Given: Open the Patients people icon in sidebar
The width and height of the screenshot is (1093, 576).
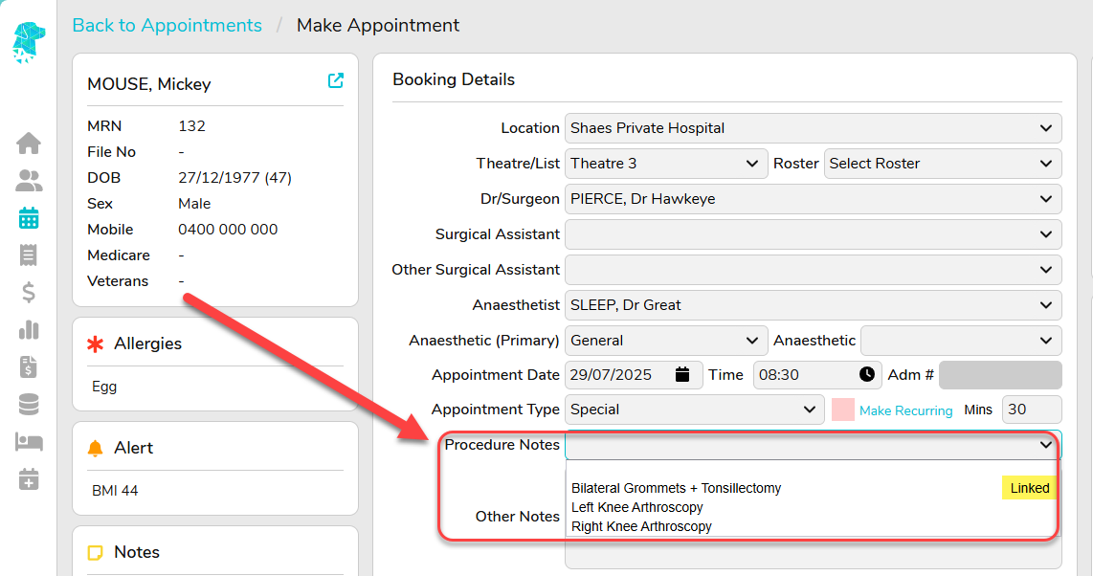Looking at the screenshot, I should 29,181.
